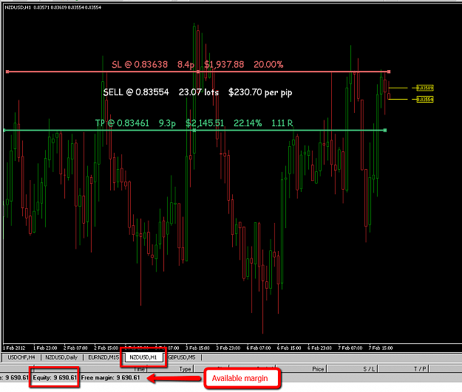Click the green TP line at 0.83461

click(194, 131)
